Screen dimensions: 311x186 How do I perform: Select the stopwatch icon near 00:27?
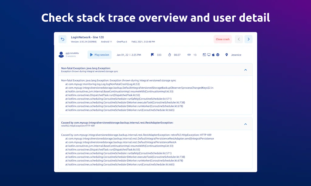(x=169, y=55)
